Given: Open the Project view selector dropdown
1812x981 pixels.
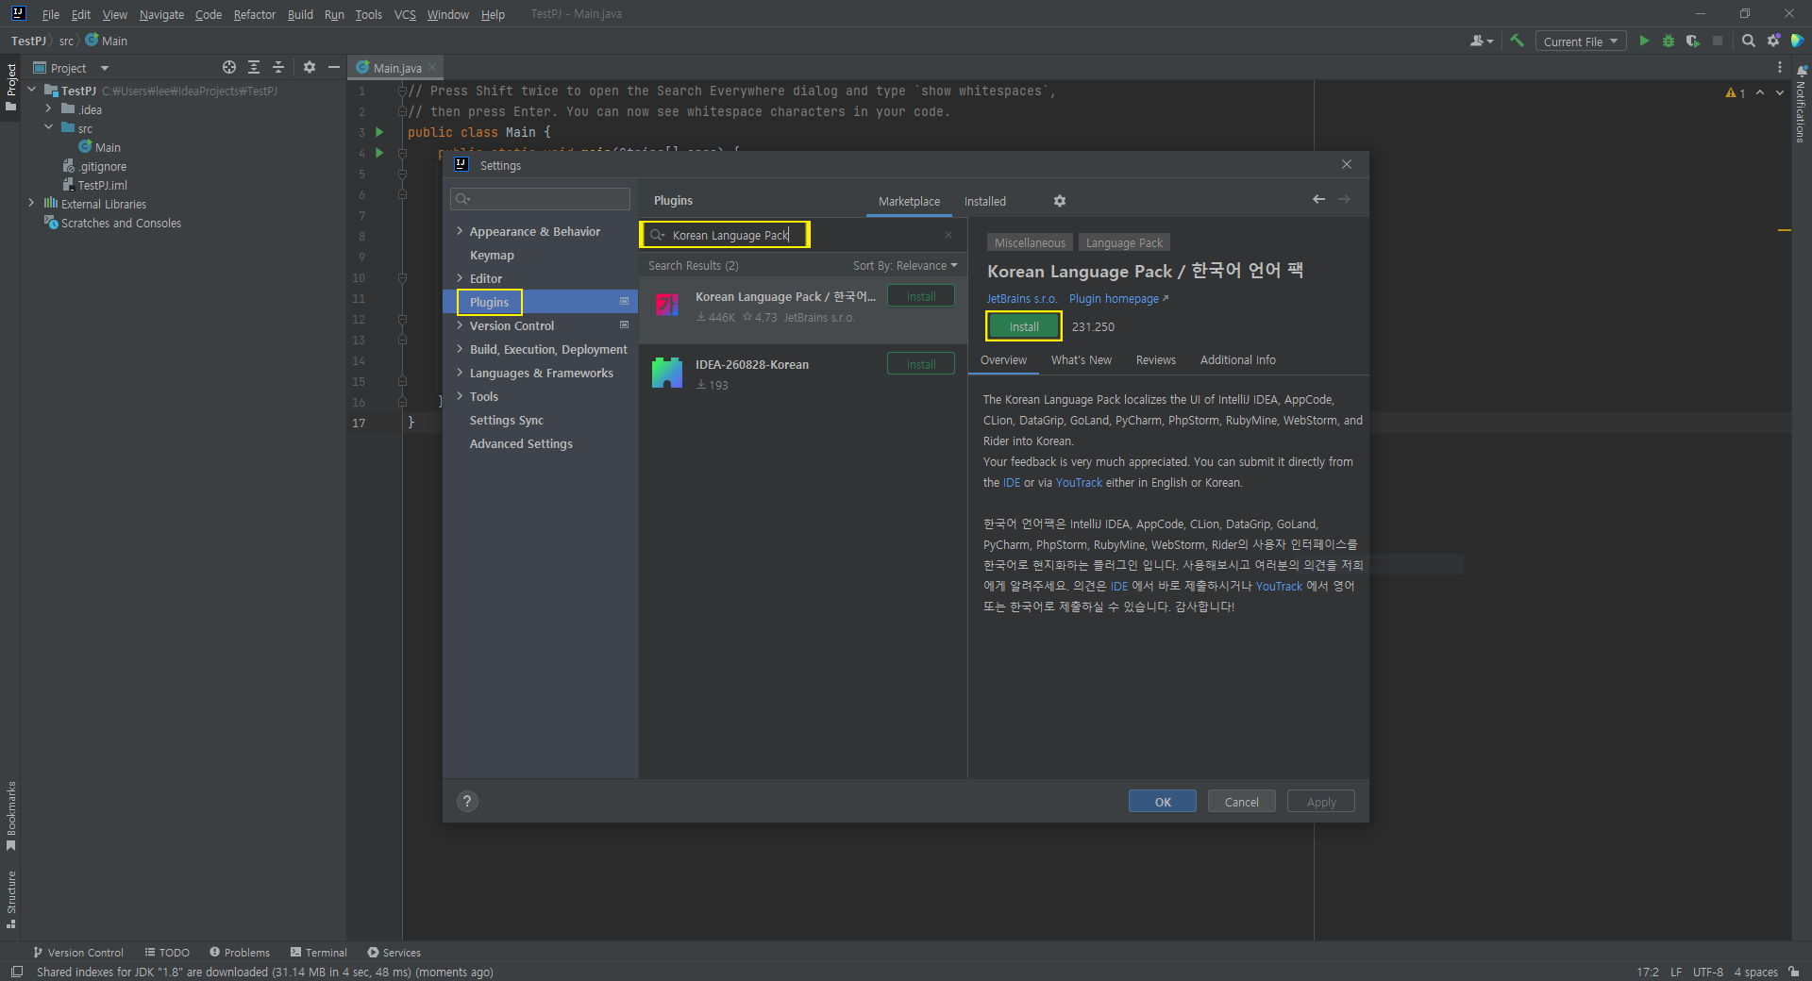Looking at the screenshot, I should point(71,68).
